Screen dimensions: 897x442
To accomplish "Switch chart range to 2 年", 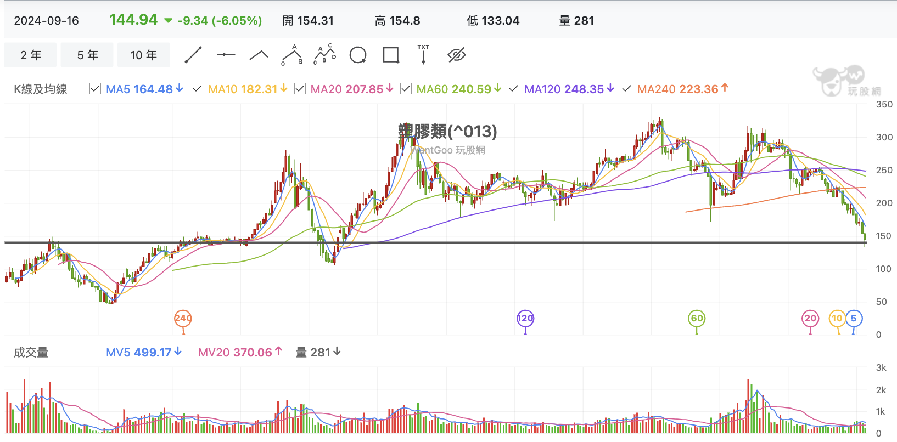I will (31, 55).
